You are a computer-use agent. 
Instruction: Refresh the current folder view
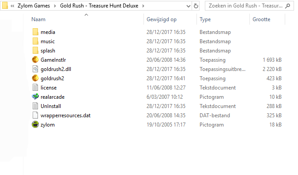196,6
